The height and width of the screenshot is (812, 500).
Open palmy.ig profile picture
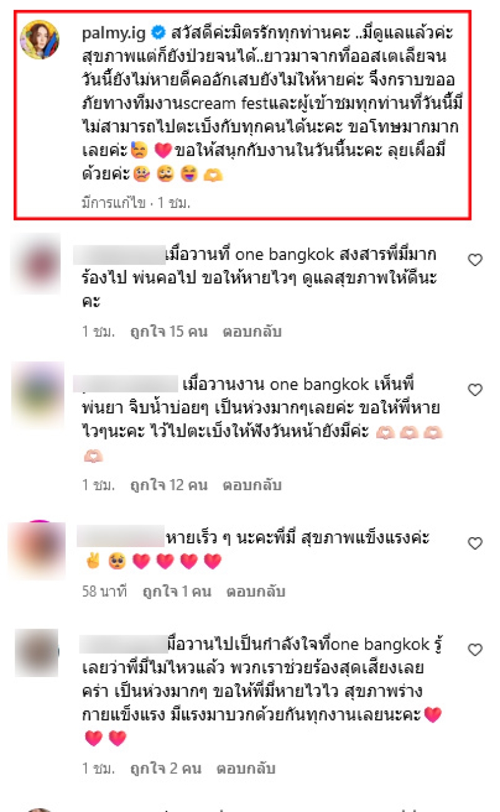pos(40,39)
